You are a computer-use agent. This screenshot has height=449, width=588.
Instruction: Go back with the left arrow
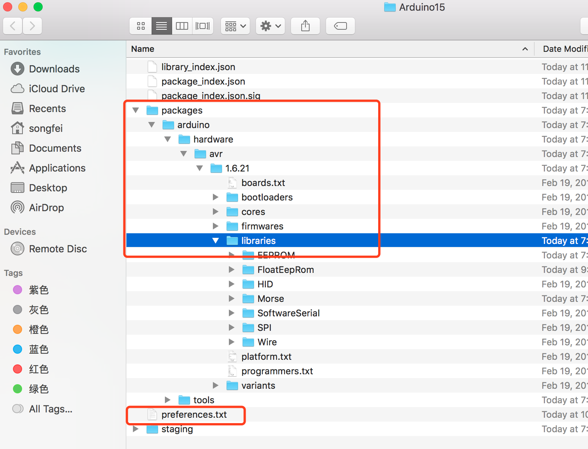(13, 26)
